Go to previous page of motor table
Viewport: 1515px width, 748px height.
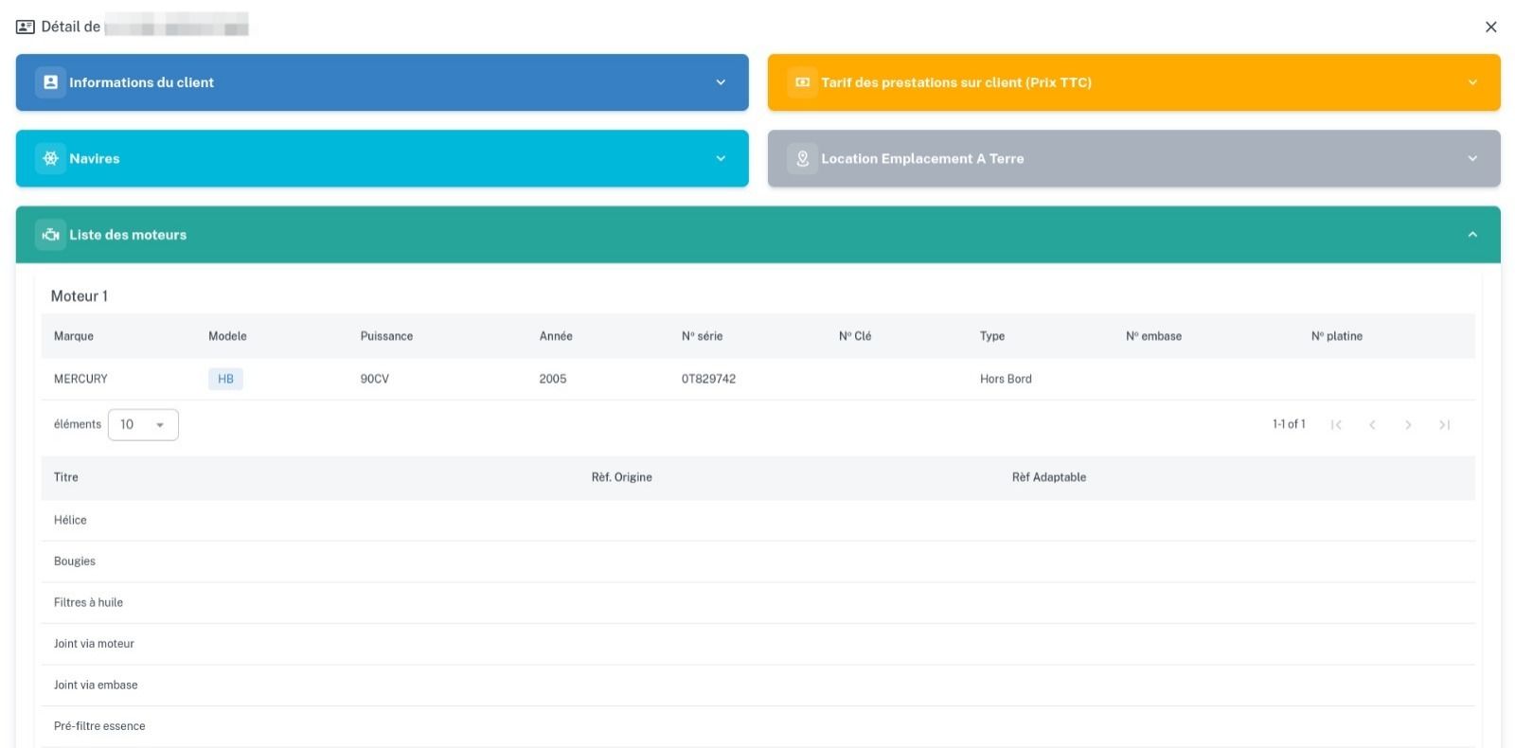coord(1372,424)
